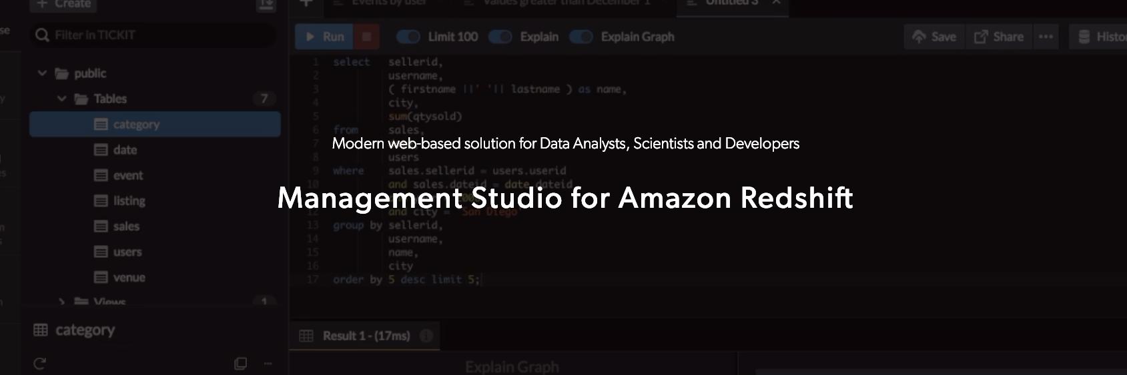Click the search magnifier icon

(x=43, y=35)
